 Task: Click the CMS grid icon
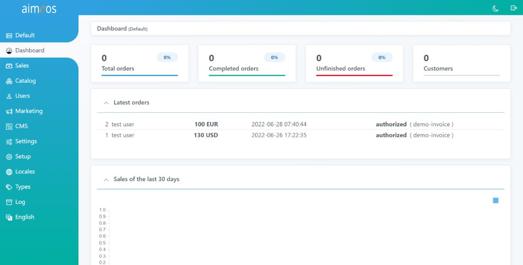(x=9, y=126)
